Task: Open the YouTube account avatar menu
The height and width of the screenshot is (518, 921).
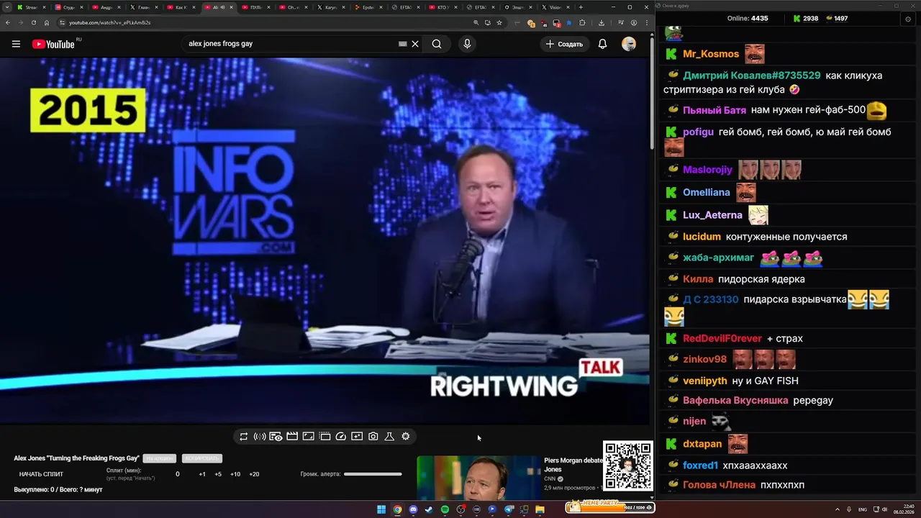Action: coord(629,44)
